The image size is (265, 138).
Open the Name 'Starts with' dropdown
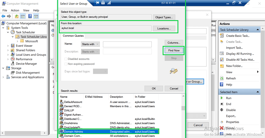tap(90, 44)
